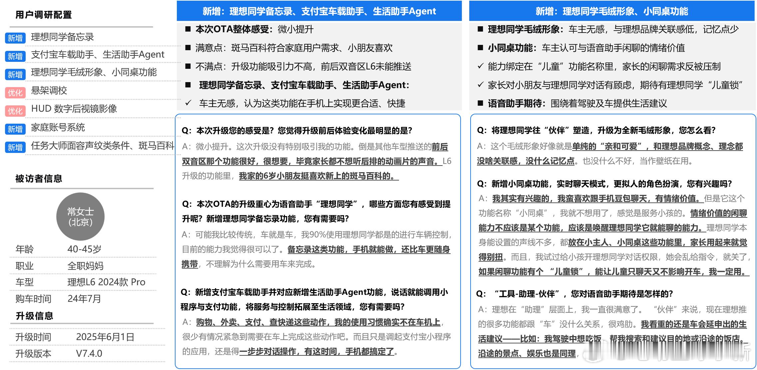Click question 将理想同学往“伙伴”塑造
The image size is (757, 370).
pos(596,130)
